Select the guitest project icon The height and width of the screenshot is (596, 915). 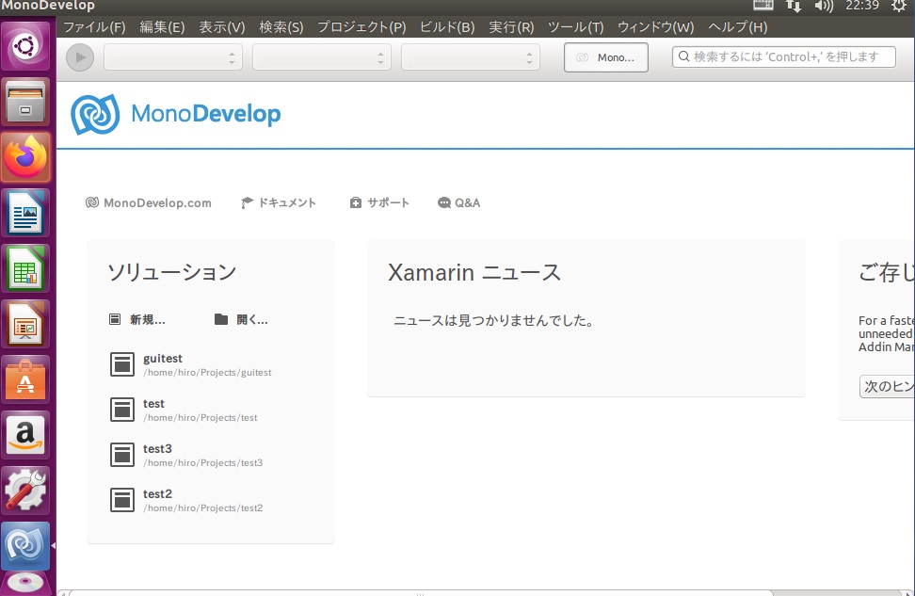coord(122,364)
